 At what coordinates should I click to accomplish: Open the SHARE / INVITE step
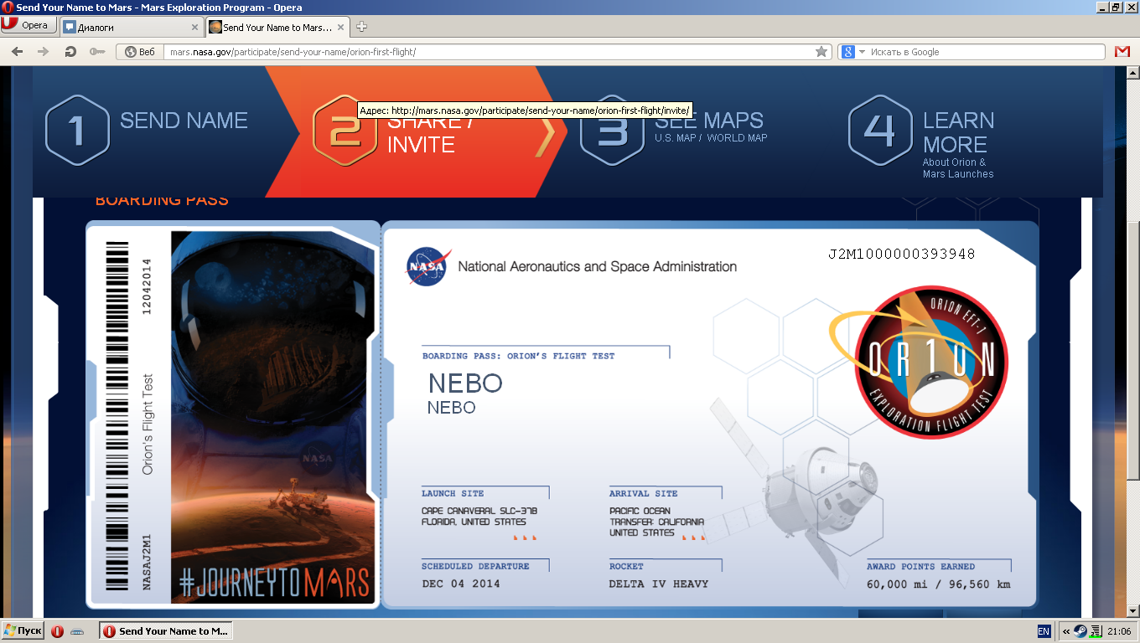tap(431, 132)
